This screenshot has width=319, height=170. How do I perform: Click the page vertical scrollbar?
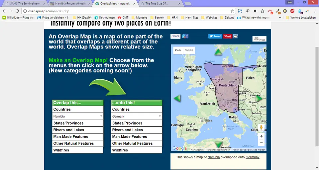[x=317, y=97]
